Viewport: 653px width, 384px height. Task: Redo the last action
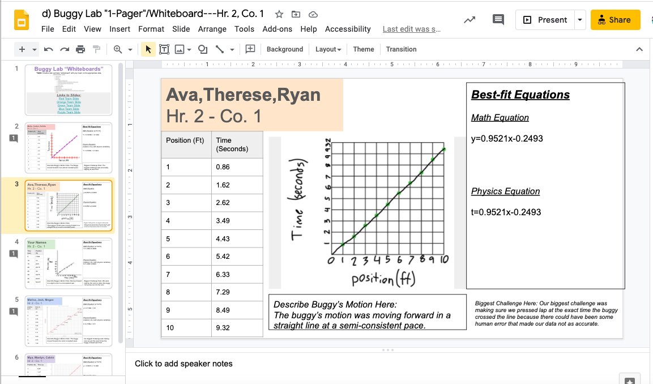63,49
